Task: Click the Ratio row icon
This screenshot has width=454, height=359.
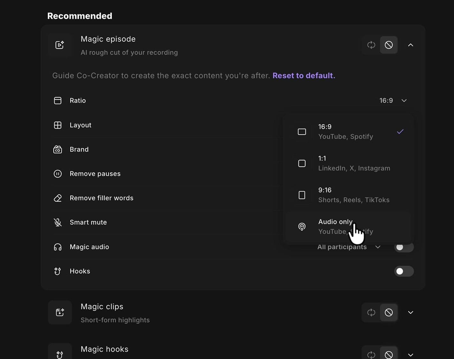Action: tap(58, 101)
